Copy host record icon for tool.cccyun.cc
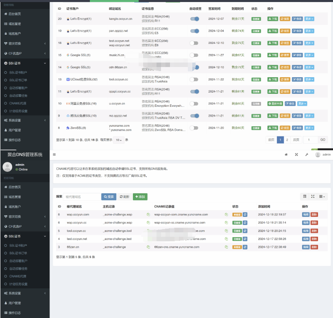Viewport: 333px width, 318px height. pyautogui.click(x=148, y=231)
